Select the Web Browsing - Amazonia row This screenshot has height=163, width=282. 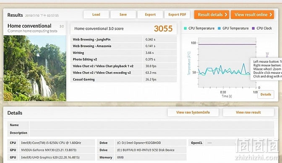tap(123, 46)
